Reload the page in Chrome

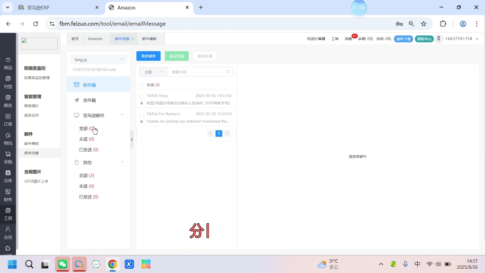point(36,24)
